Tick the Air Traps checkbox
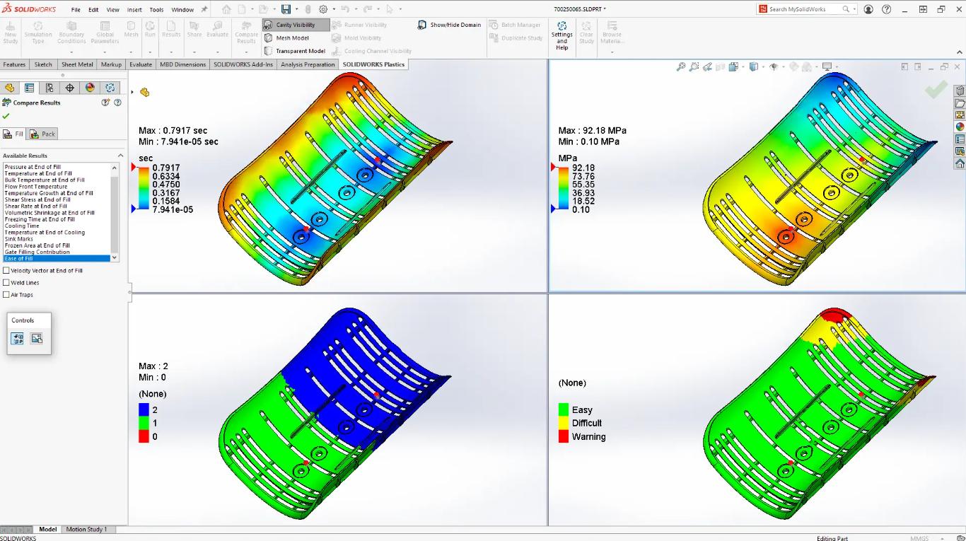 [6, 295]
